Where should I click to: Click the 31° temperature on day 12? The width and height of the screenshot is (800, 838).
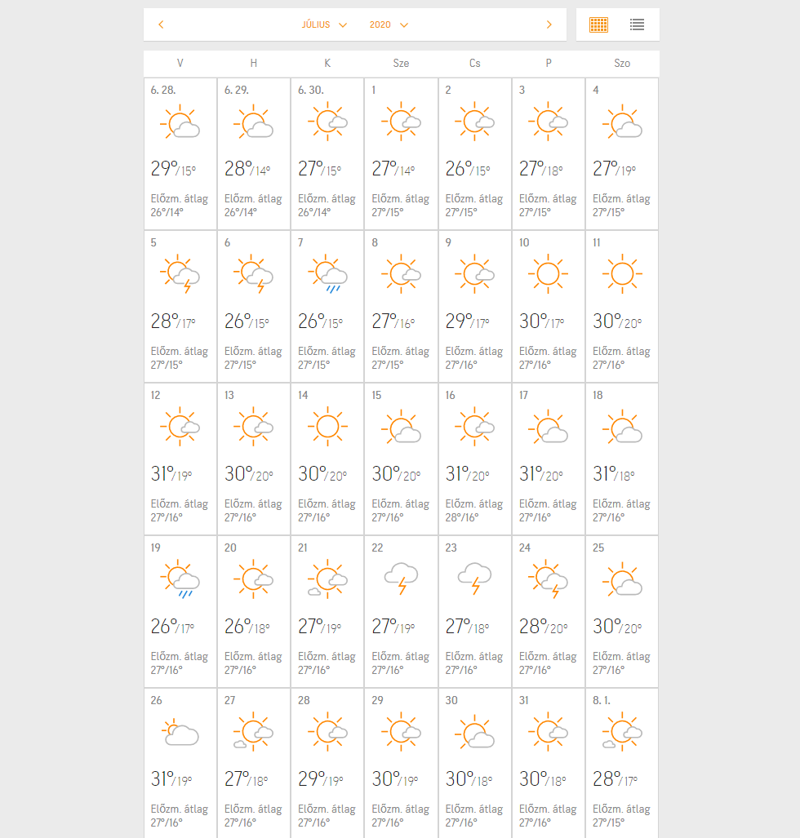(162, 473)
